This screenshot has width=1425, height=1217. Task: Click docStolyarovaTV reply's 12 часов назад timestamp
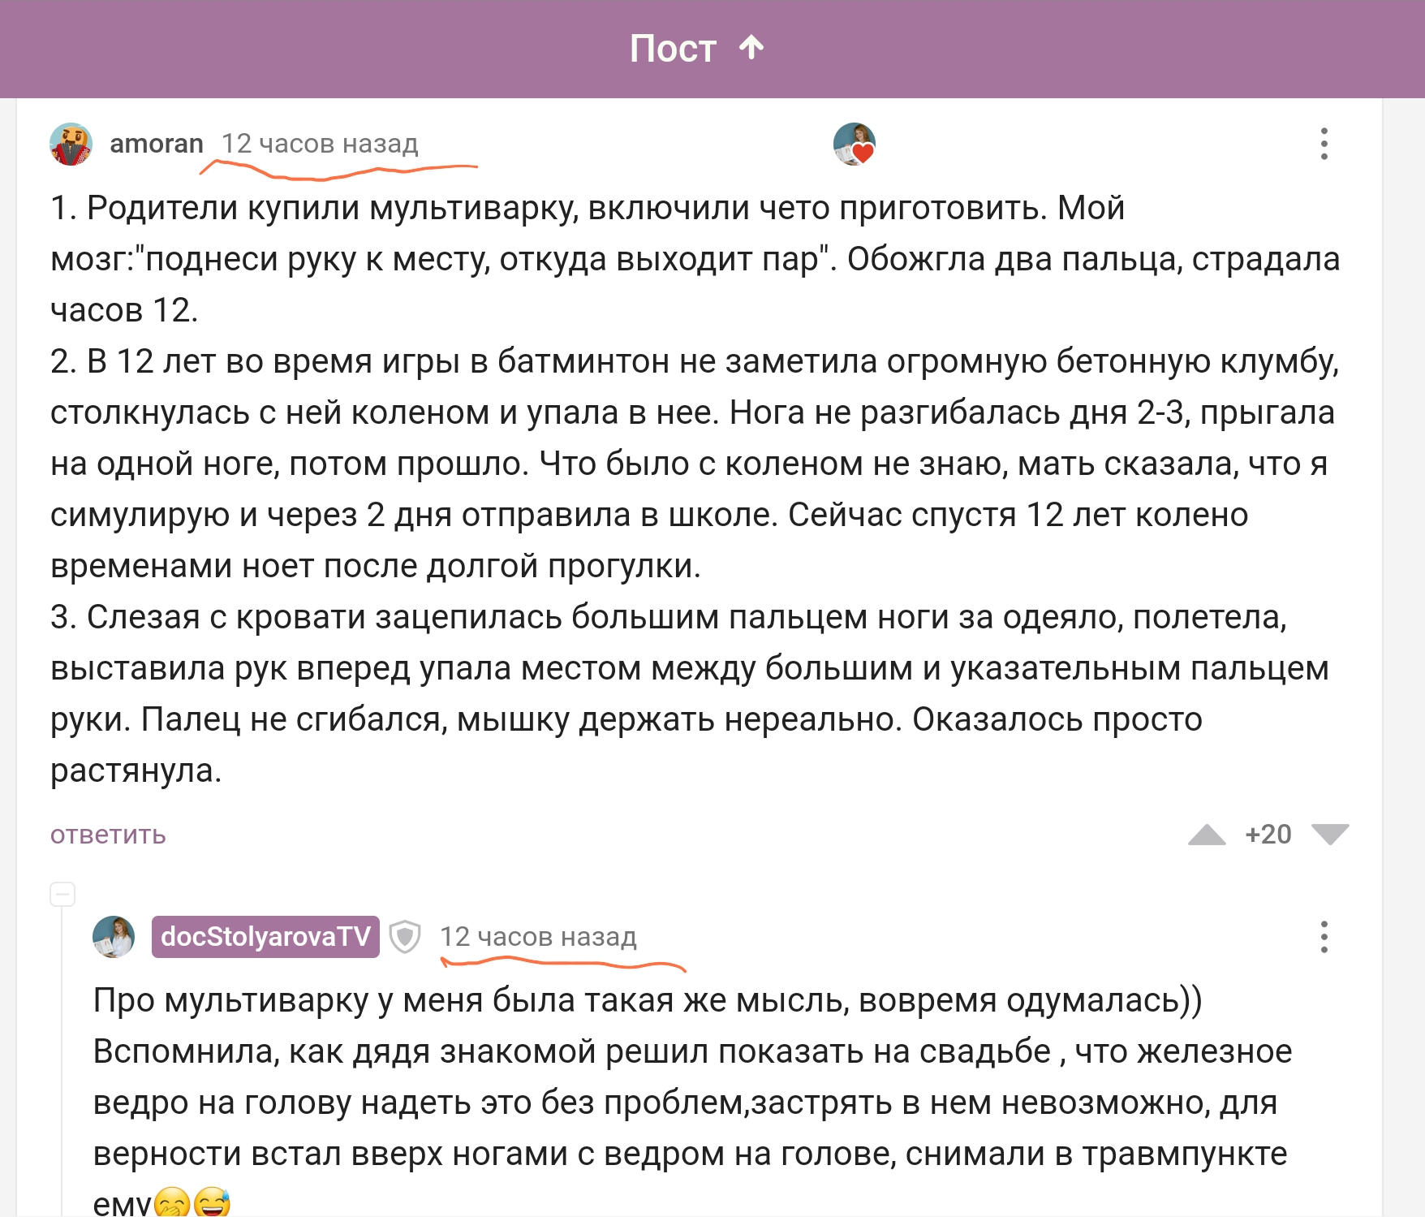coord(538,937)
